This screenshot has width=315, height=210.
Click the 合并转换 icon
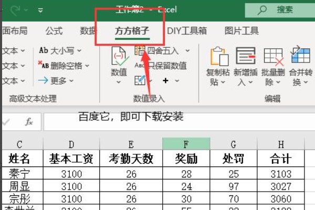click(x=300, y=55)
